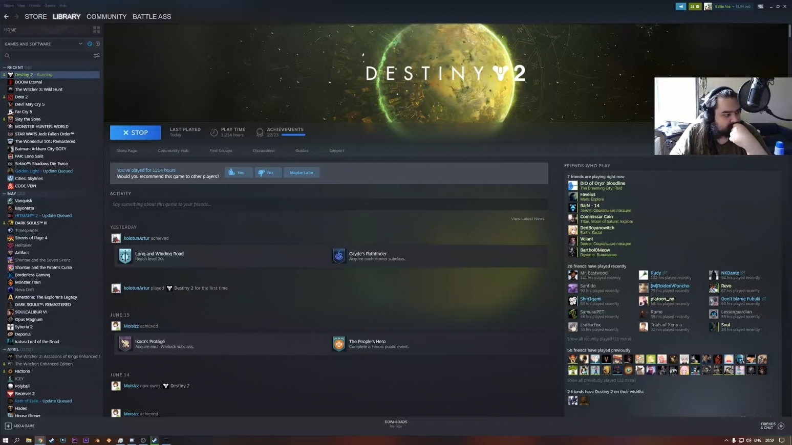Viewport: 792px width, 445px height.
Task: View Latest News link
Action: click(527, 219)
